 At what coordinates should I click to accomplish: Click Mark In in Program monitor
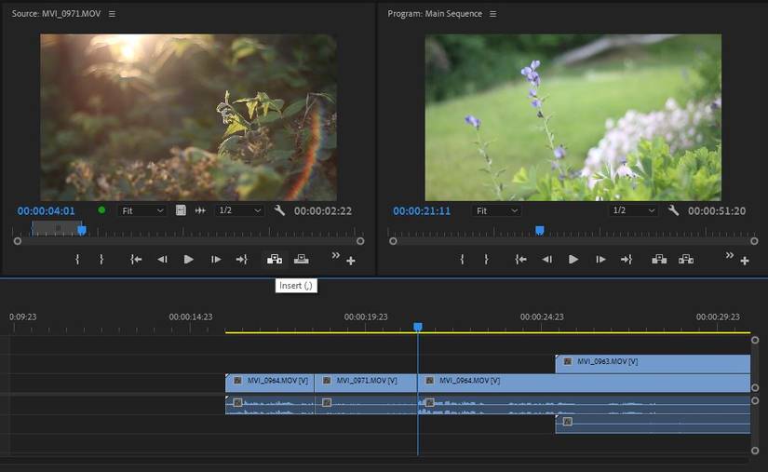pos(462,260)
